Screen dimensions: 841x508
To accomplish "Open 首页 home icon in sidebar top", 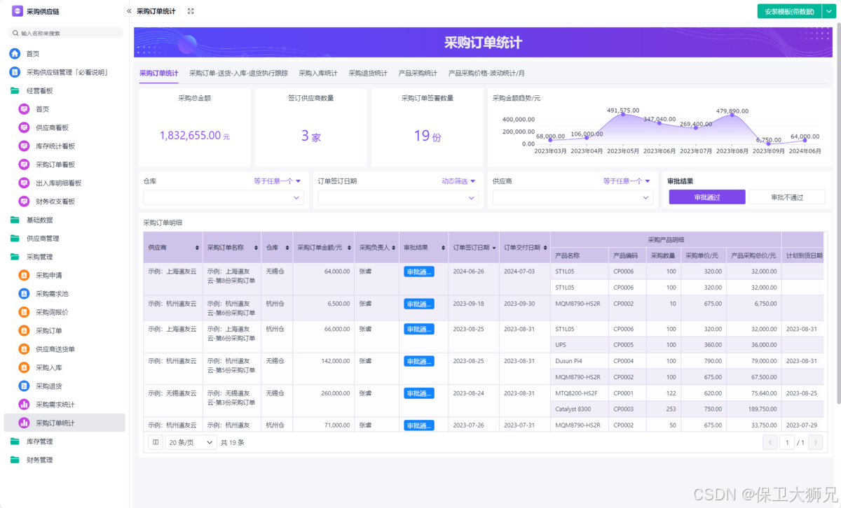I will 15,54.
